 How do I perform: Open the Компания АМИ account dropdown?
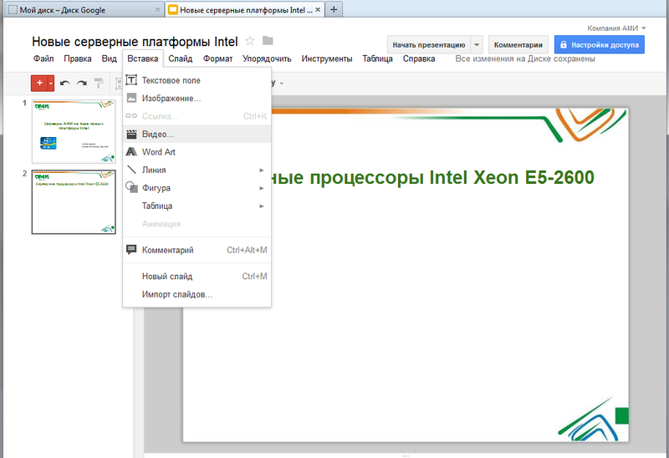point(616,28)
